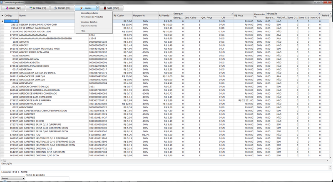Choose Nova Grade de Produtos option
This screenshot has height=182, width=333.
[92, 16]
